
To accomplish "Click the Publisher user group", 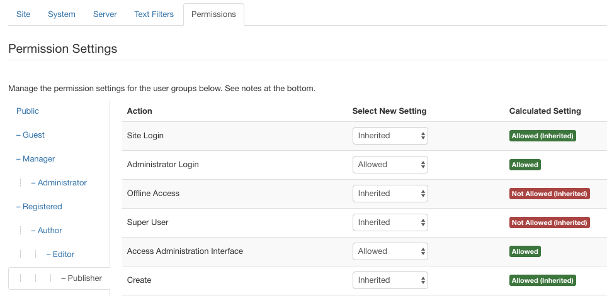I will [84, 278].
